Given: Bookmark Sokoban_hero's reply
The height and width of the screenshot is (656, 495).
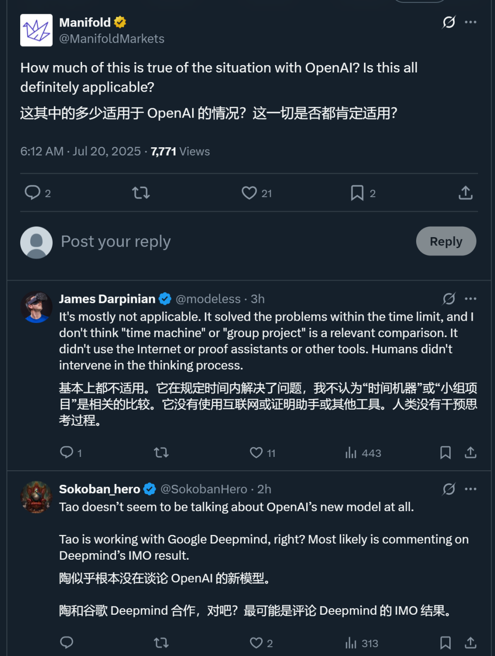Looking at the screenshot, I should [x=445, y=643].
